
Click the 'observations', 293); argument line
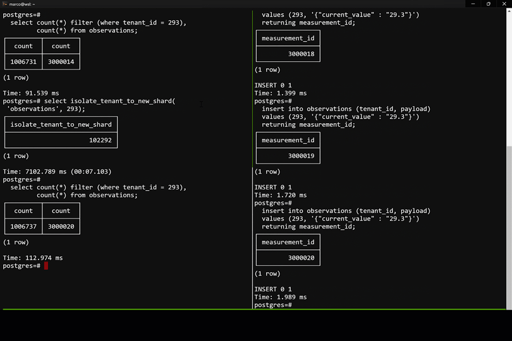tap(46, 109)
